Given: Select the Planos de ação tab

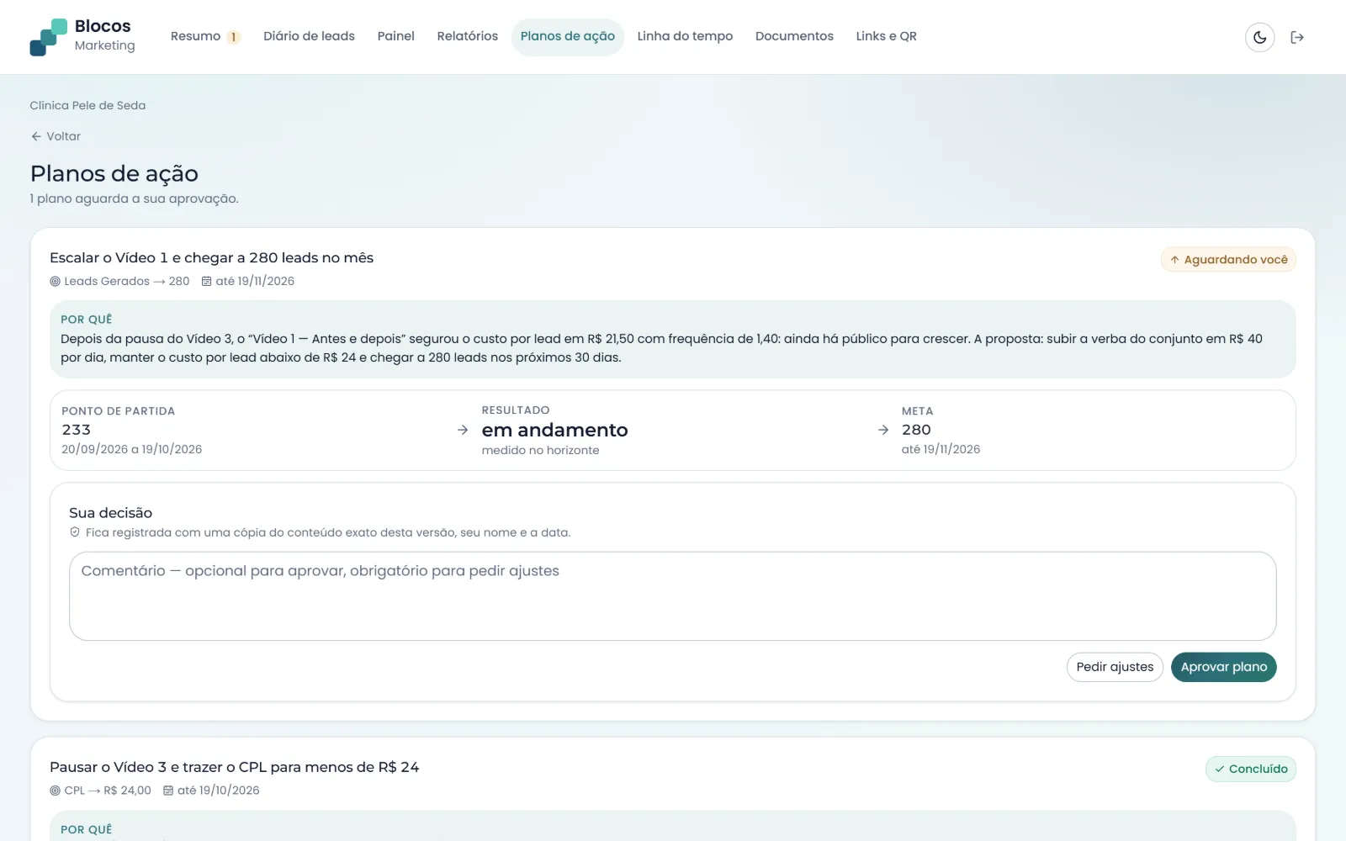Looking at the screenshot, I should [567, 36].
